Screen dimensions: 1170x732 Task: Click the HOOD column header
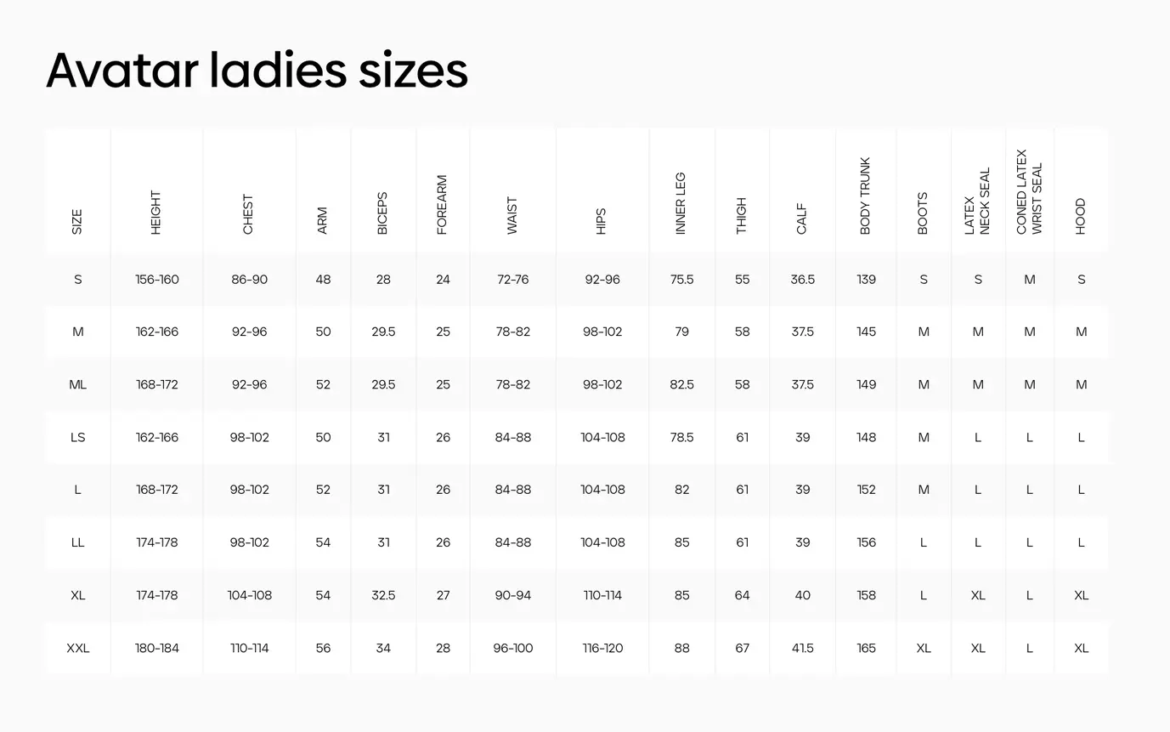coord(1081,217)
